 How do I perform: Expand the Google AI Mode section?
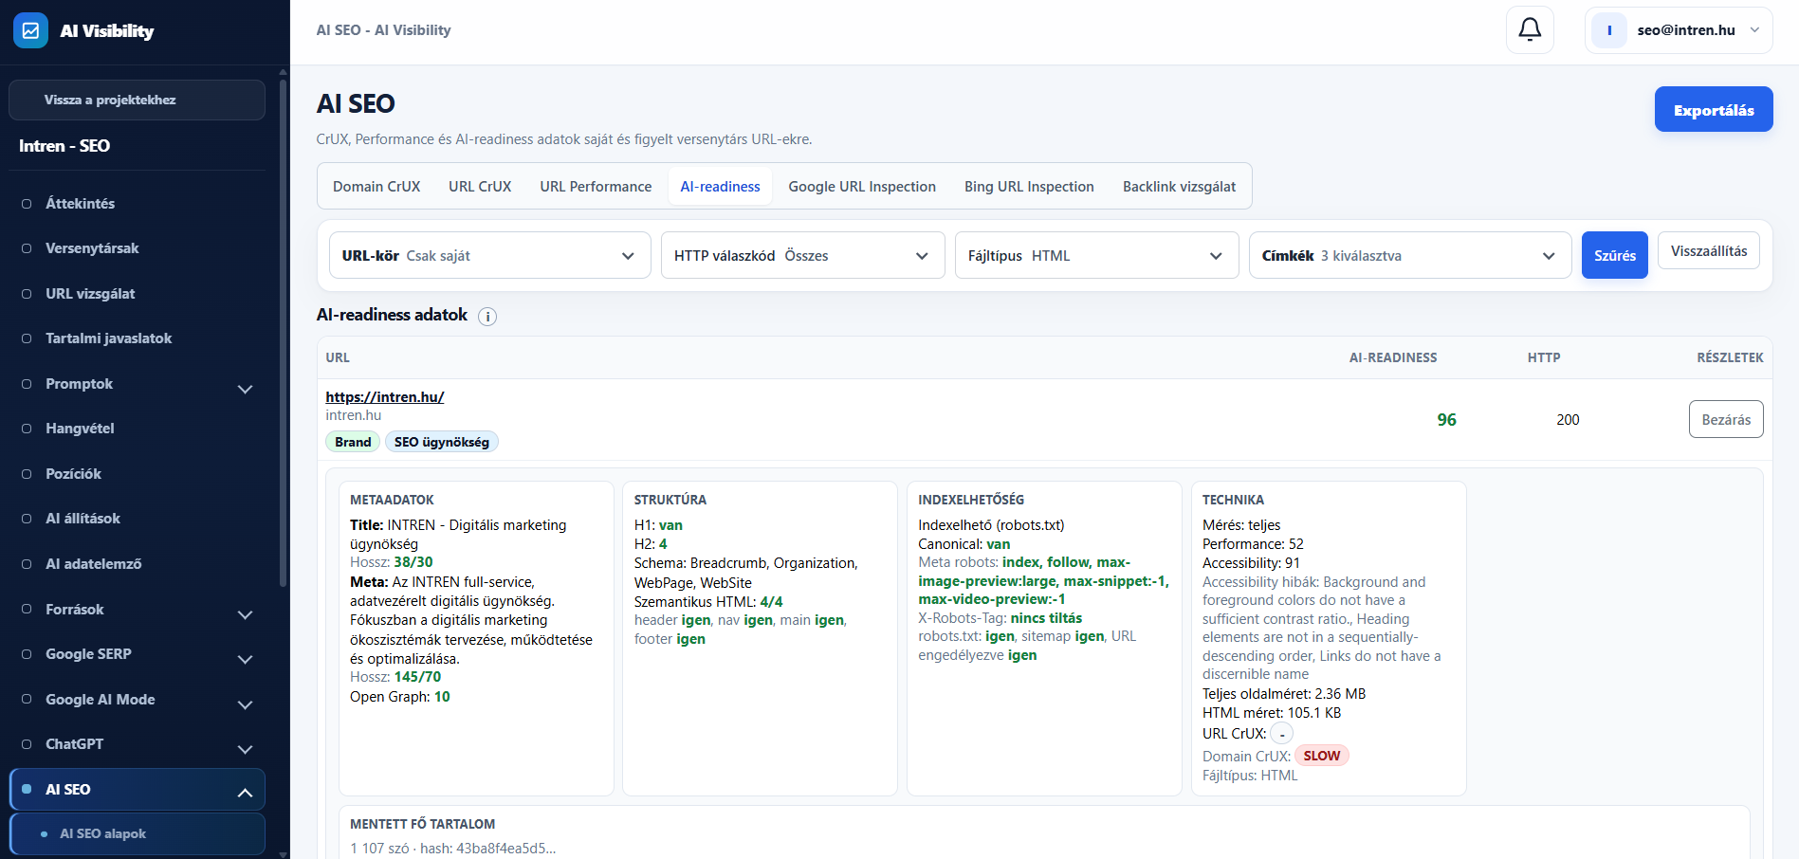(x=245, y=704)
